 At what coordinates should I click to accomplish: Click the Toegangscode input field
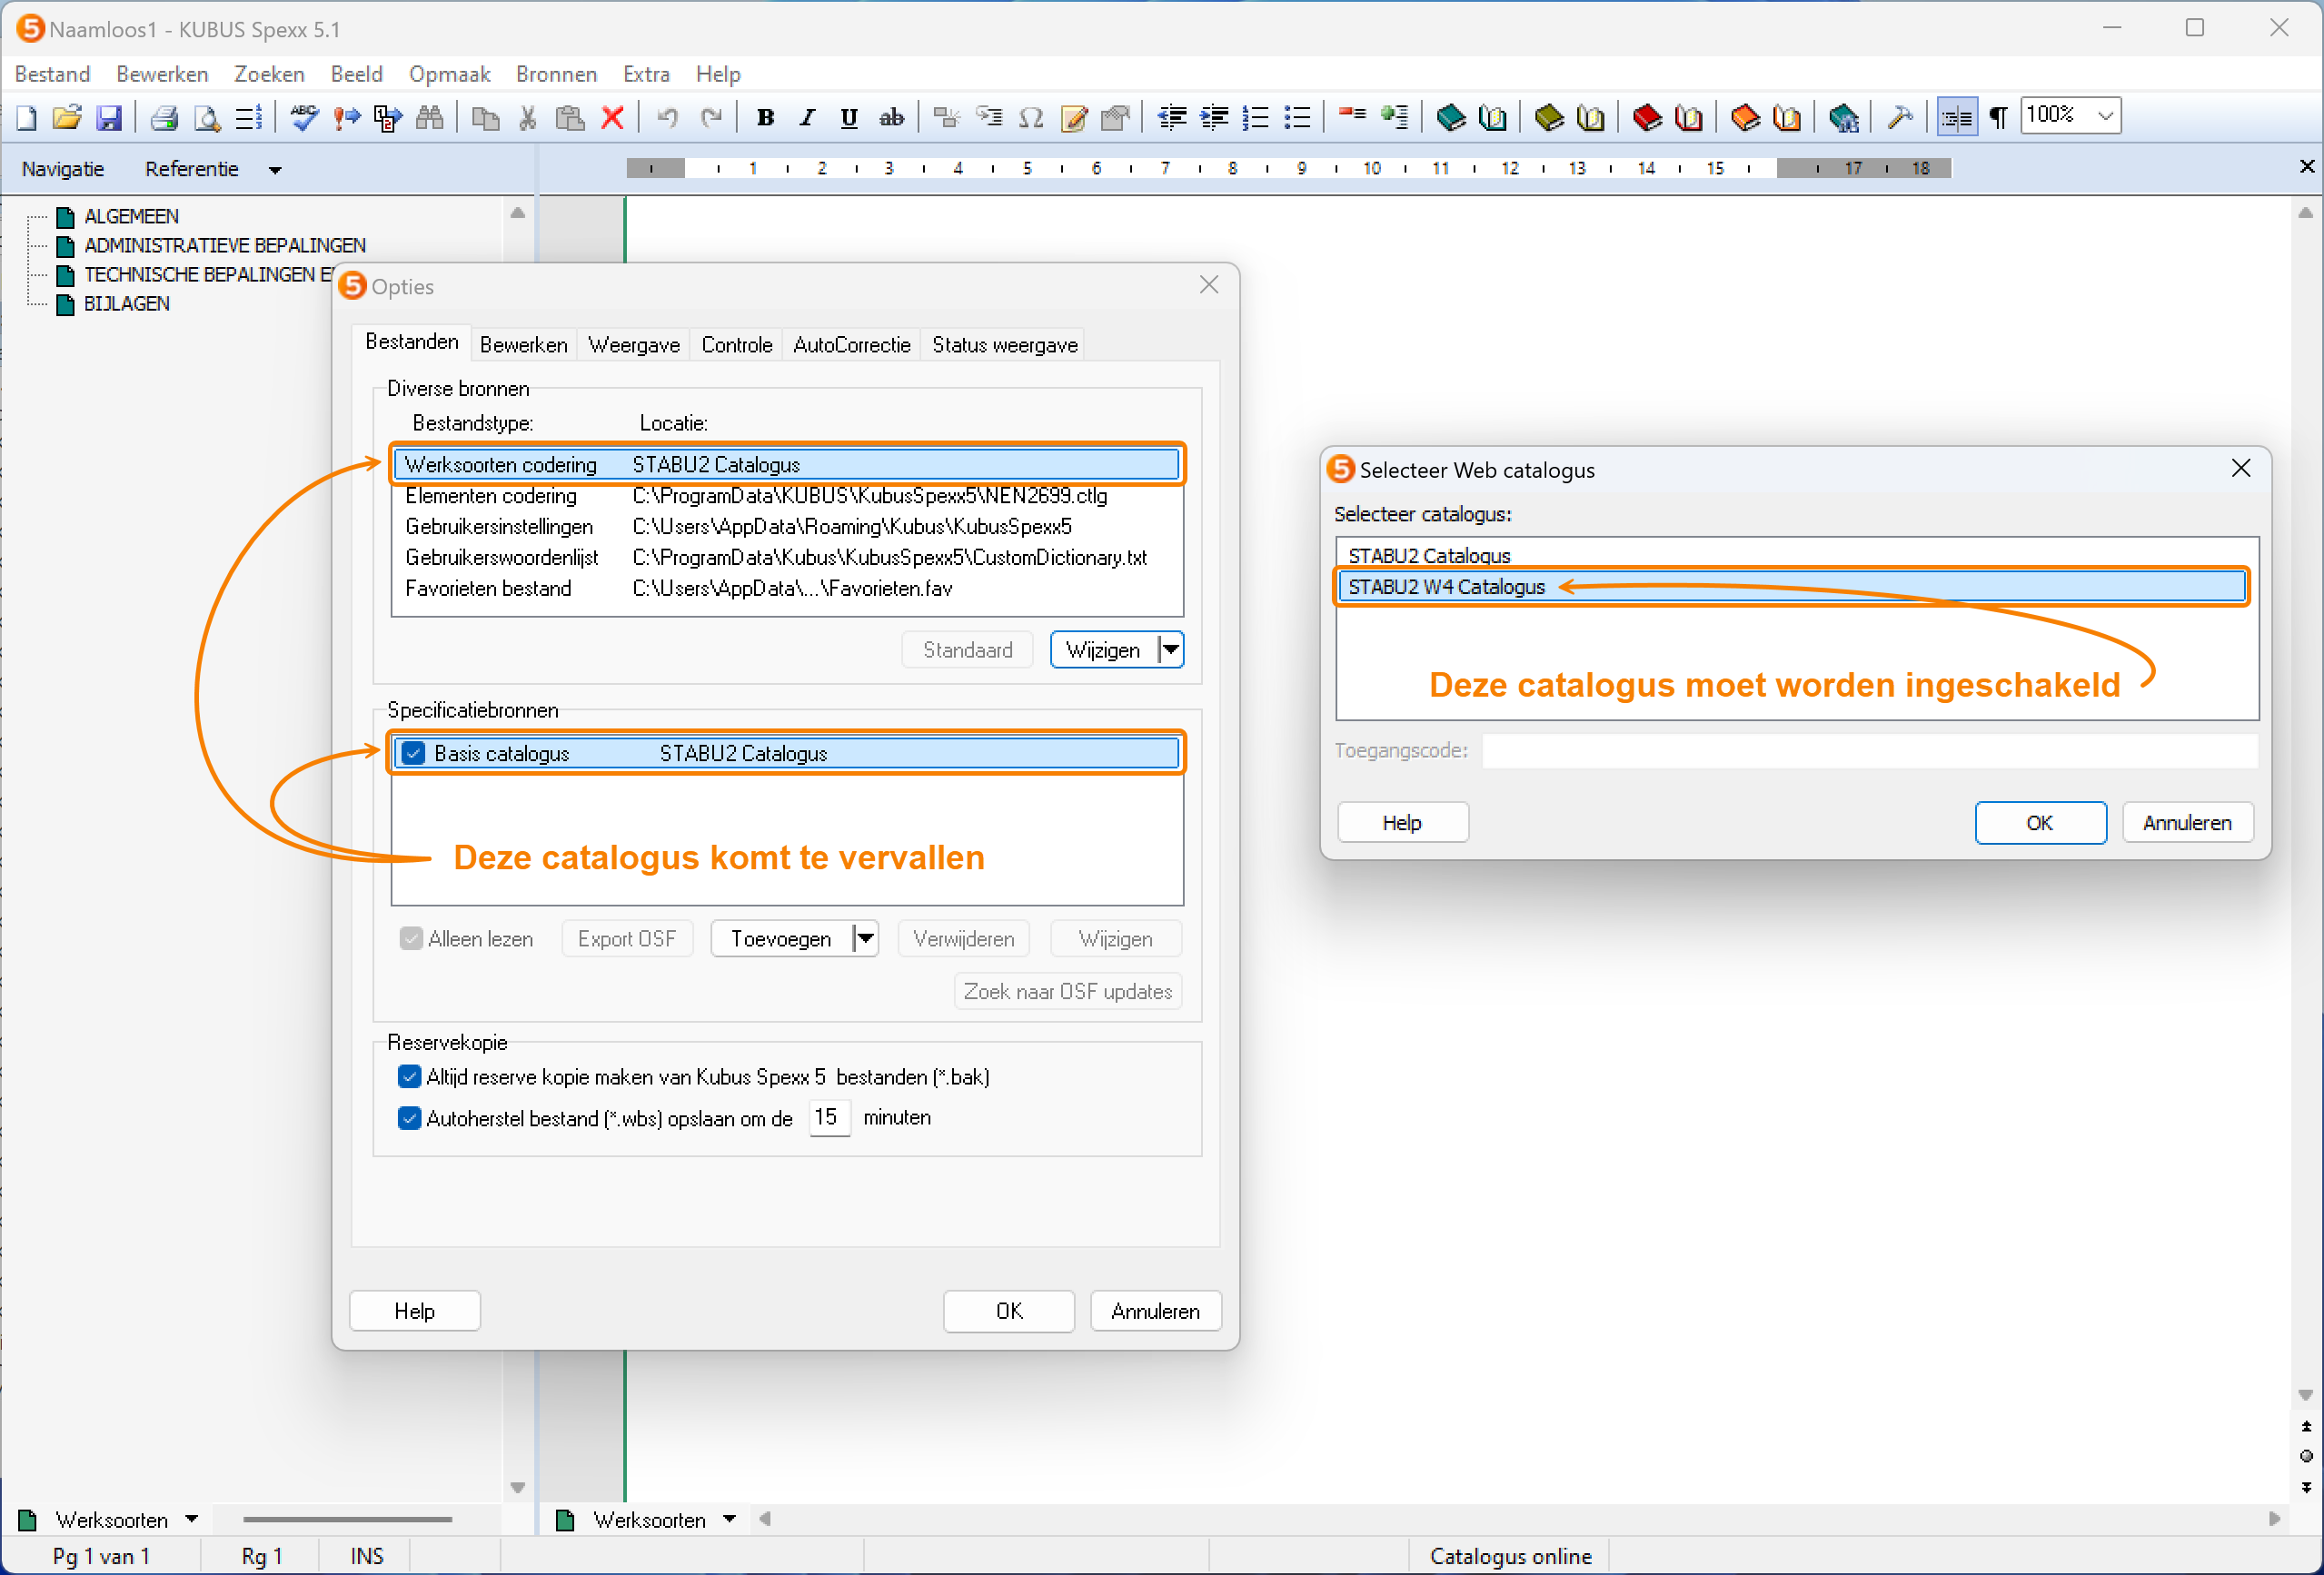(x=1869, y=751)
